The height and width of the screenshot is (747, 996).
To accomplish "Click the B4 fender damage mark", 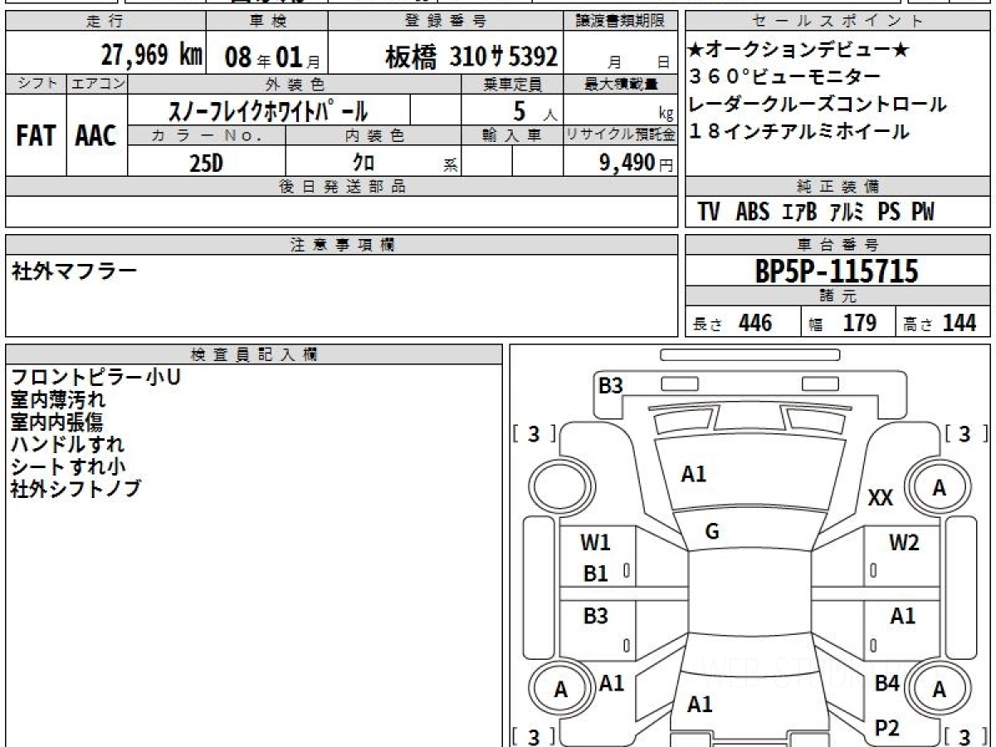I will [887, 684].
